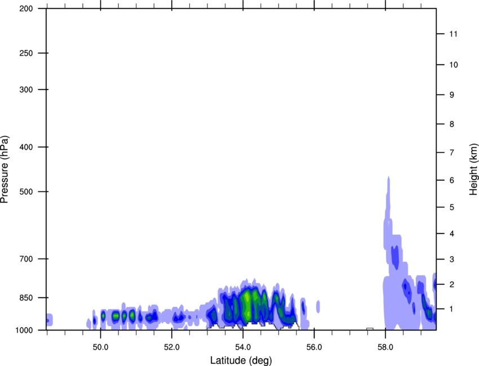This screenshot has width=479, height=366.
Task: Click the 8 km height label
Action: coord(452,124)
